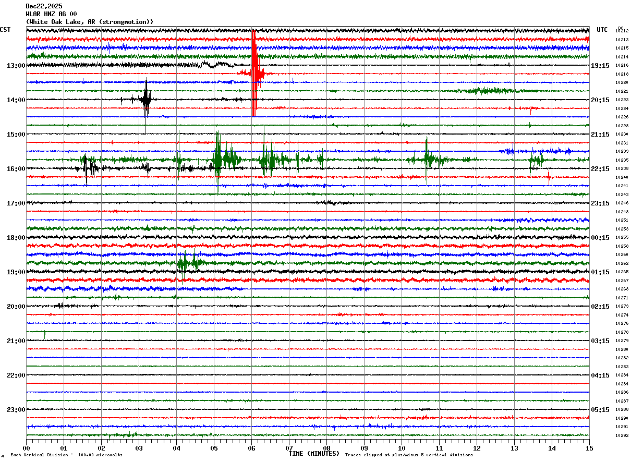Click the White Oak Lake station name text
Image resolution: width=631 pixels, height=462 pixels.
[x=90, y=22]
